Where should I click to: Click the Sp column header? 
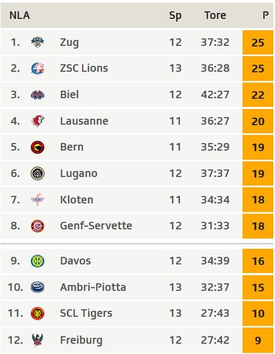(x=175, y=16)
